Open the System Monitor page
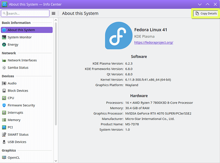Viewport: 220px width, 163px height. [27, 37]
